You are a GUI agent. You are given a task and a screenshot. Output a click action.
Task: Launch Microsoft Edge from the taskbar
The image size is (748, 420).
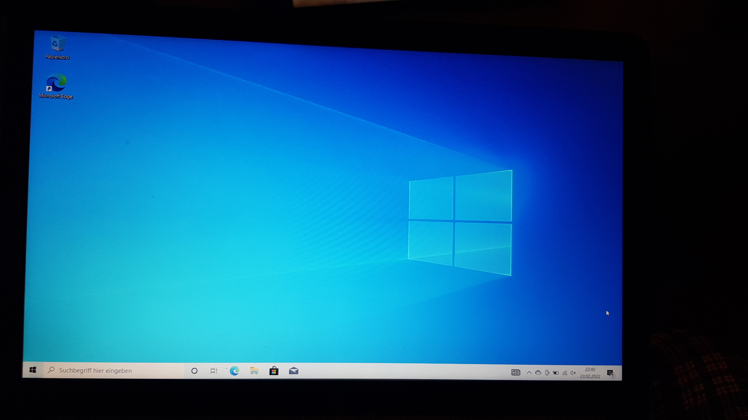click(x=234, y=371)
